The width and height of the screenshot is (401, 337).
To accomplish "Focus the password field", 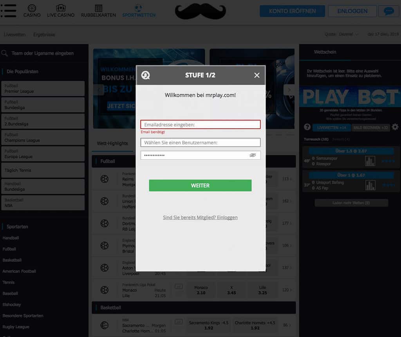I will 200,155.
